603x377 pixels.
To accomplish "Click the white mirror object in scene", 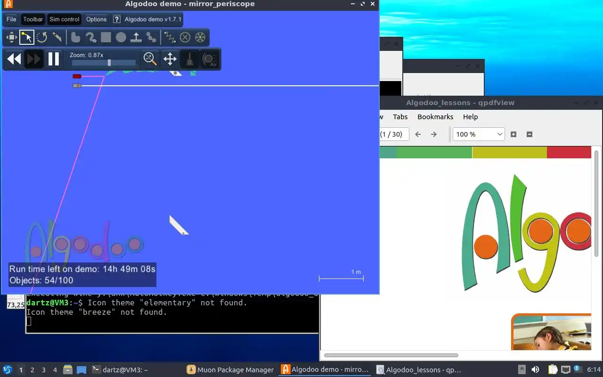I will point(179,225).
